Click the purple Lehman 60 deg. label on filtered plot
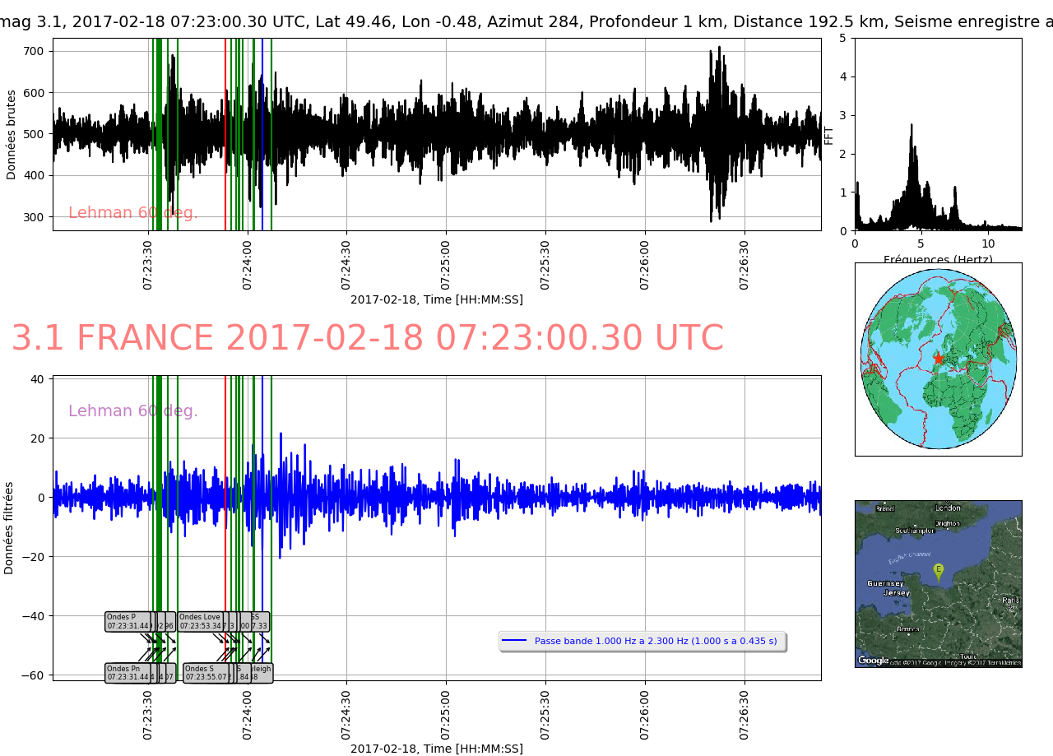Viewport: 1053px width, 756px height. point(132,411)
